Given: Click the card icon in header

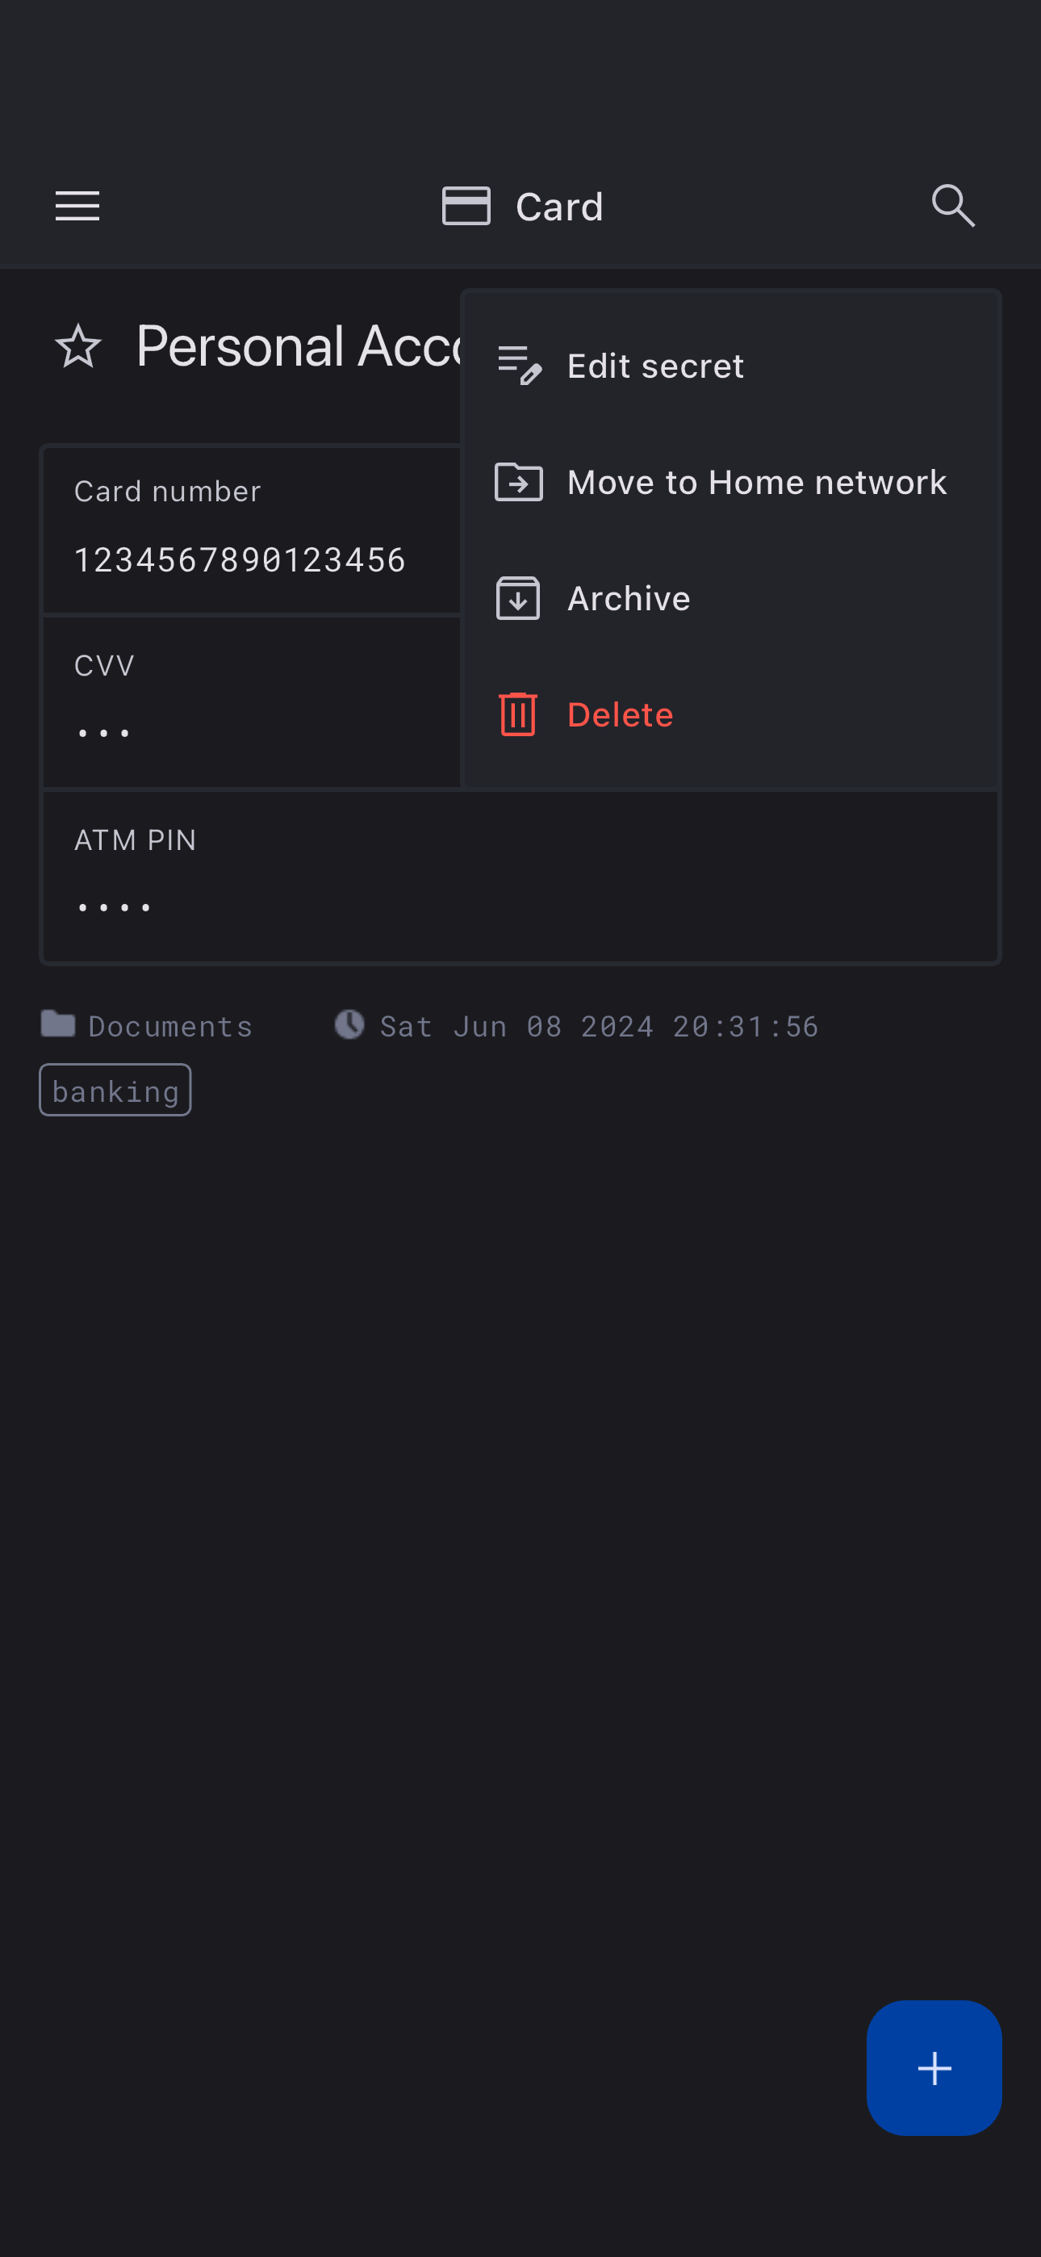Looking at the screenshot, I should pyautogui.click(x=466, y=207).
